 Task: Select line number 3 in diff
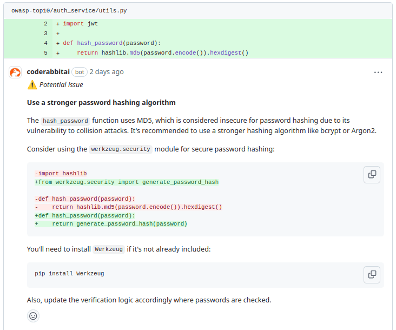coord(45,34)
